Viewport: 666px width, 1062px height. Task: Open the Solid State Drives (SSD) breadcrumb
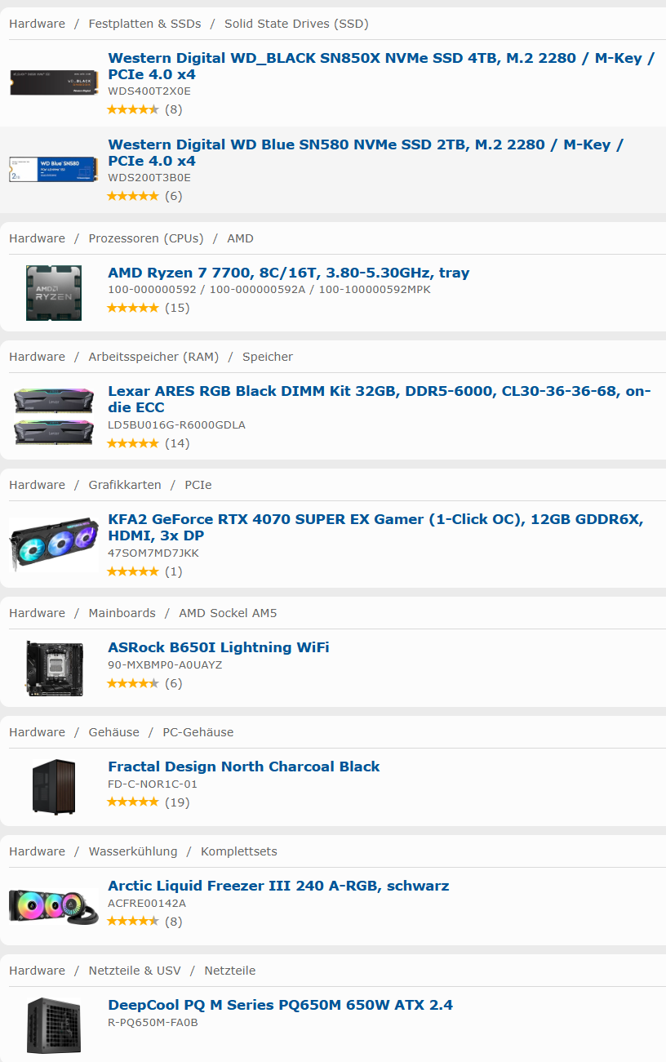point(296,24)
